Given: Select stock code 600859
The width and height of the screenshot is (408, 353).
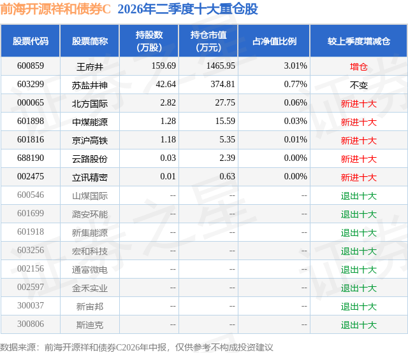Looking at the screenshot, I should pos(31,66).
